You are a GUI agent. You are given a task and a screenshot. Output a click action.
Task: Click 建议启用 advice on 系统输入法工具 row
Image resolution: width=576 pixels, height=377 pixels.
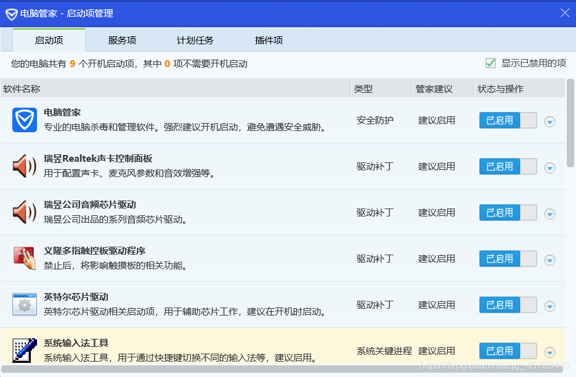coord(437,351)
